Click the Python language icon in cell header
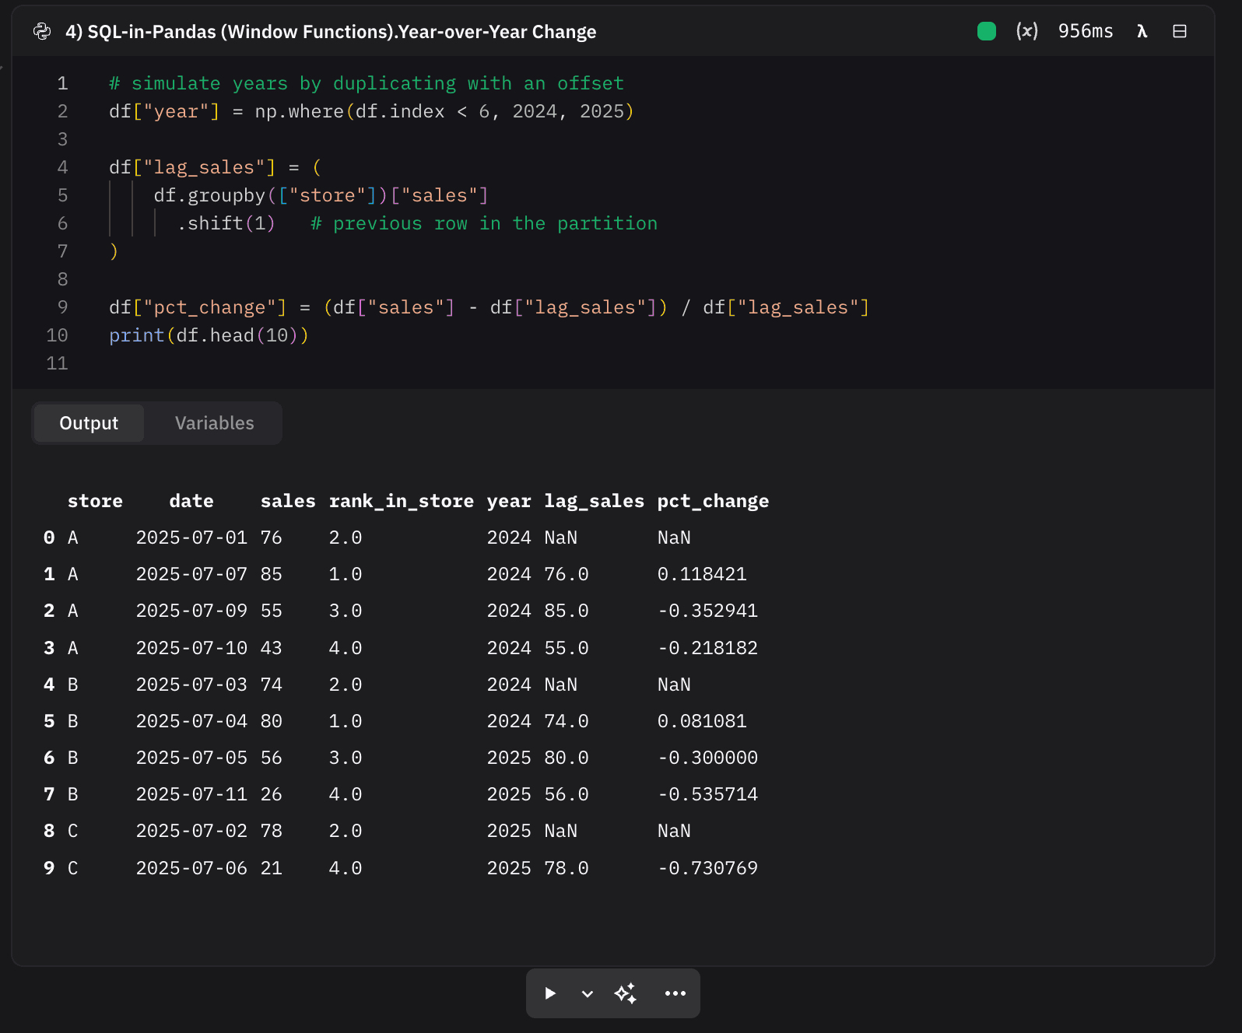Screen dimensions: 1242x1033 click(x=42, y=31)
